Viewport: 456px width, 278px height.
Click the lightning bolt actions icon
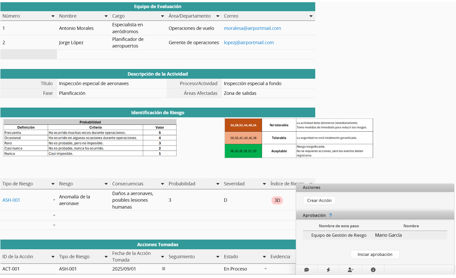(x=328, y=270)
